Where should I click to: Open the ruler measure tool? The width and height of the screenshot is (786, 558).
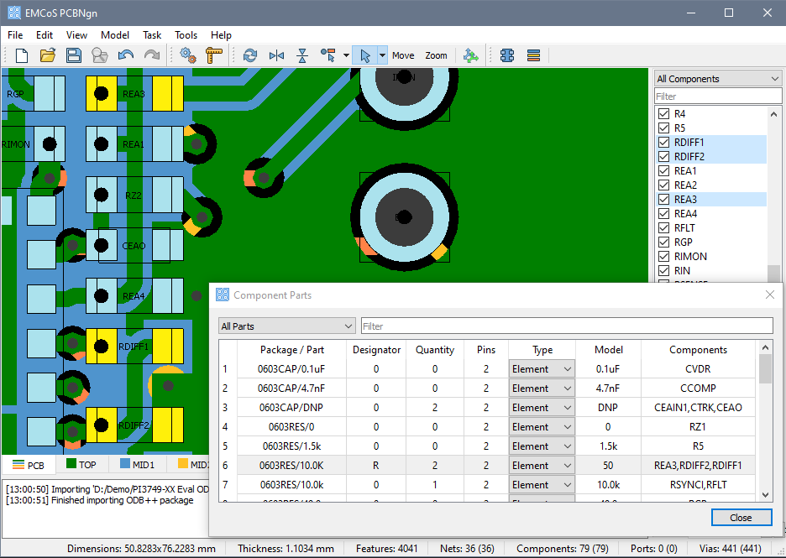pos(214,55)
